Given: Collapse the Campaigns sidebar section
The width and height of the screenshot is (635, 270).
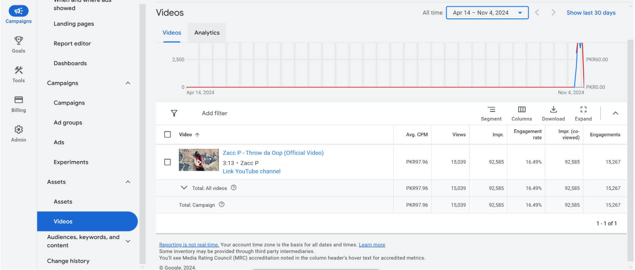Looking at the screenshot, I should click(128, 83).
